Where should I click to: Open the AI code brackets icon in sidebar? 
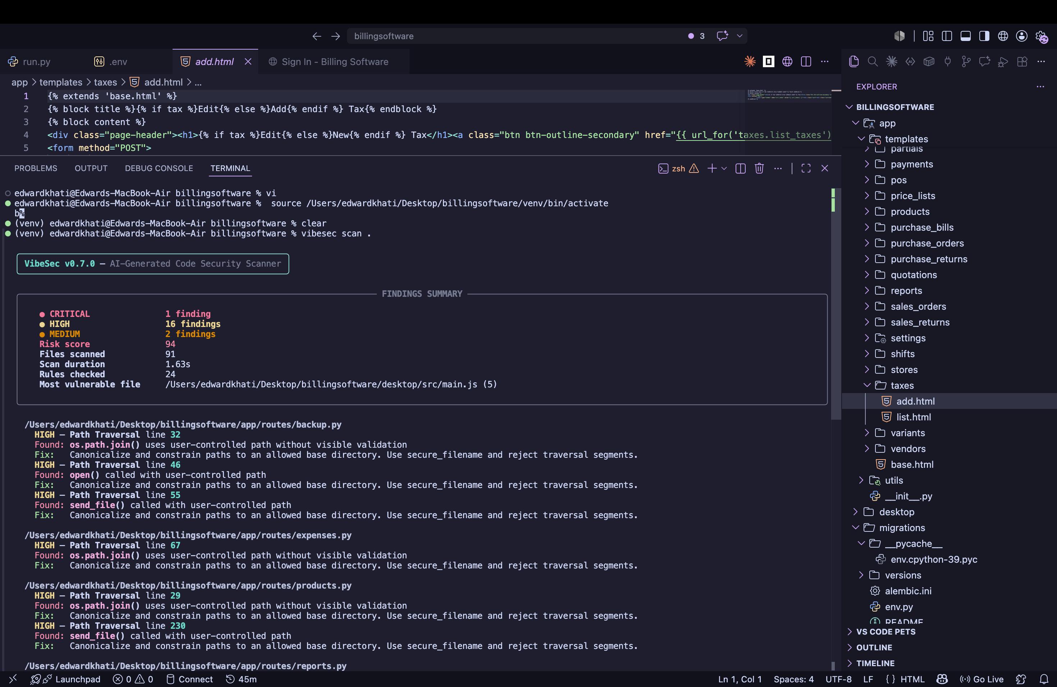point(910,62)
